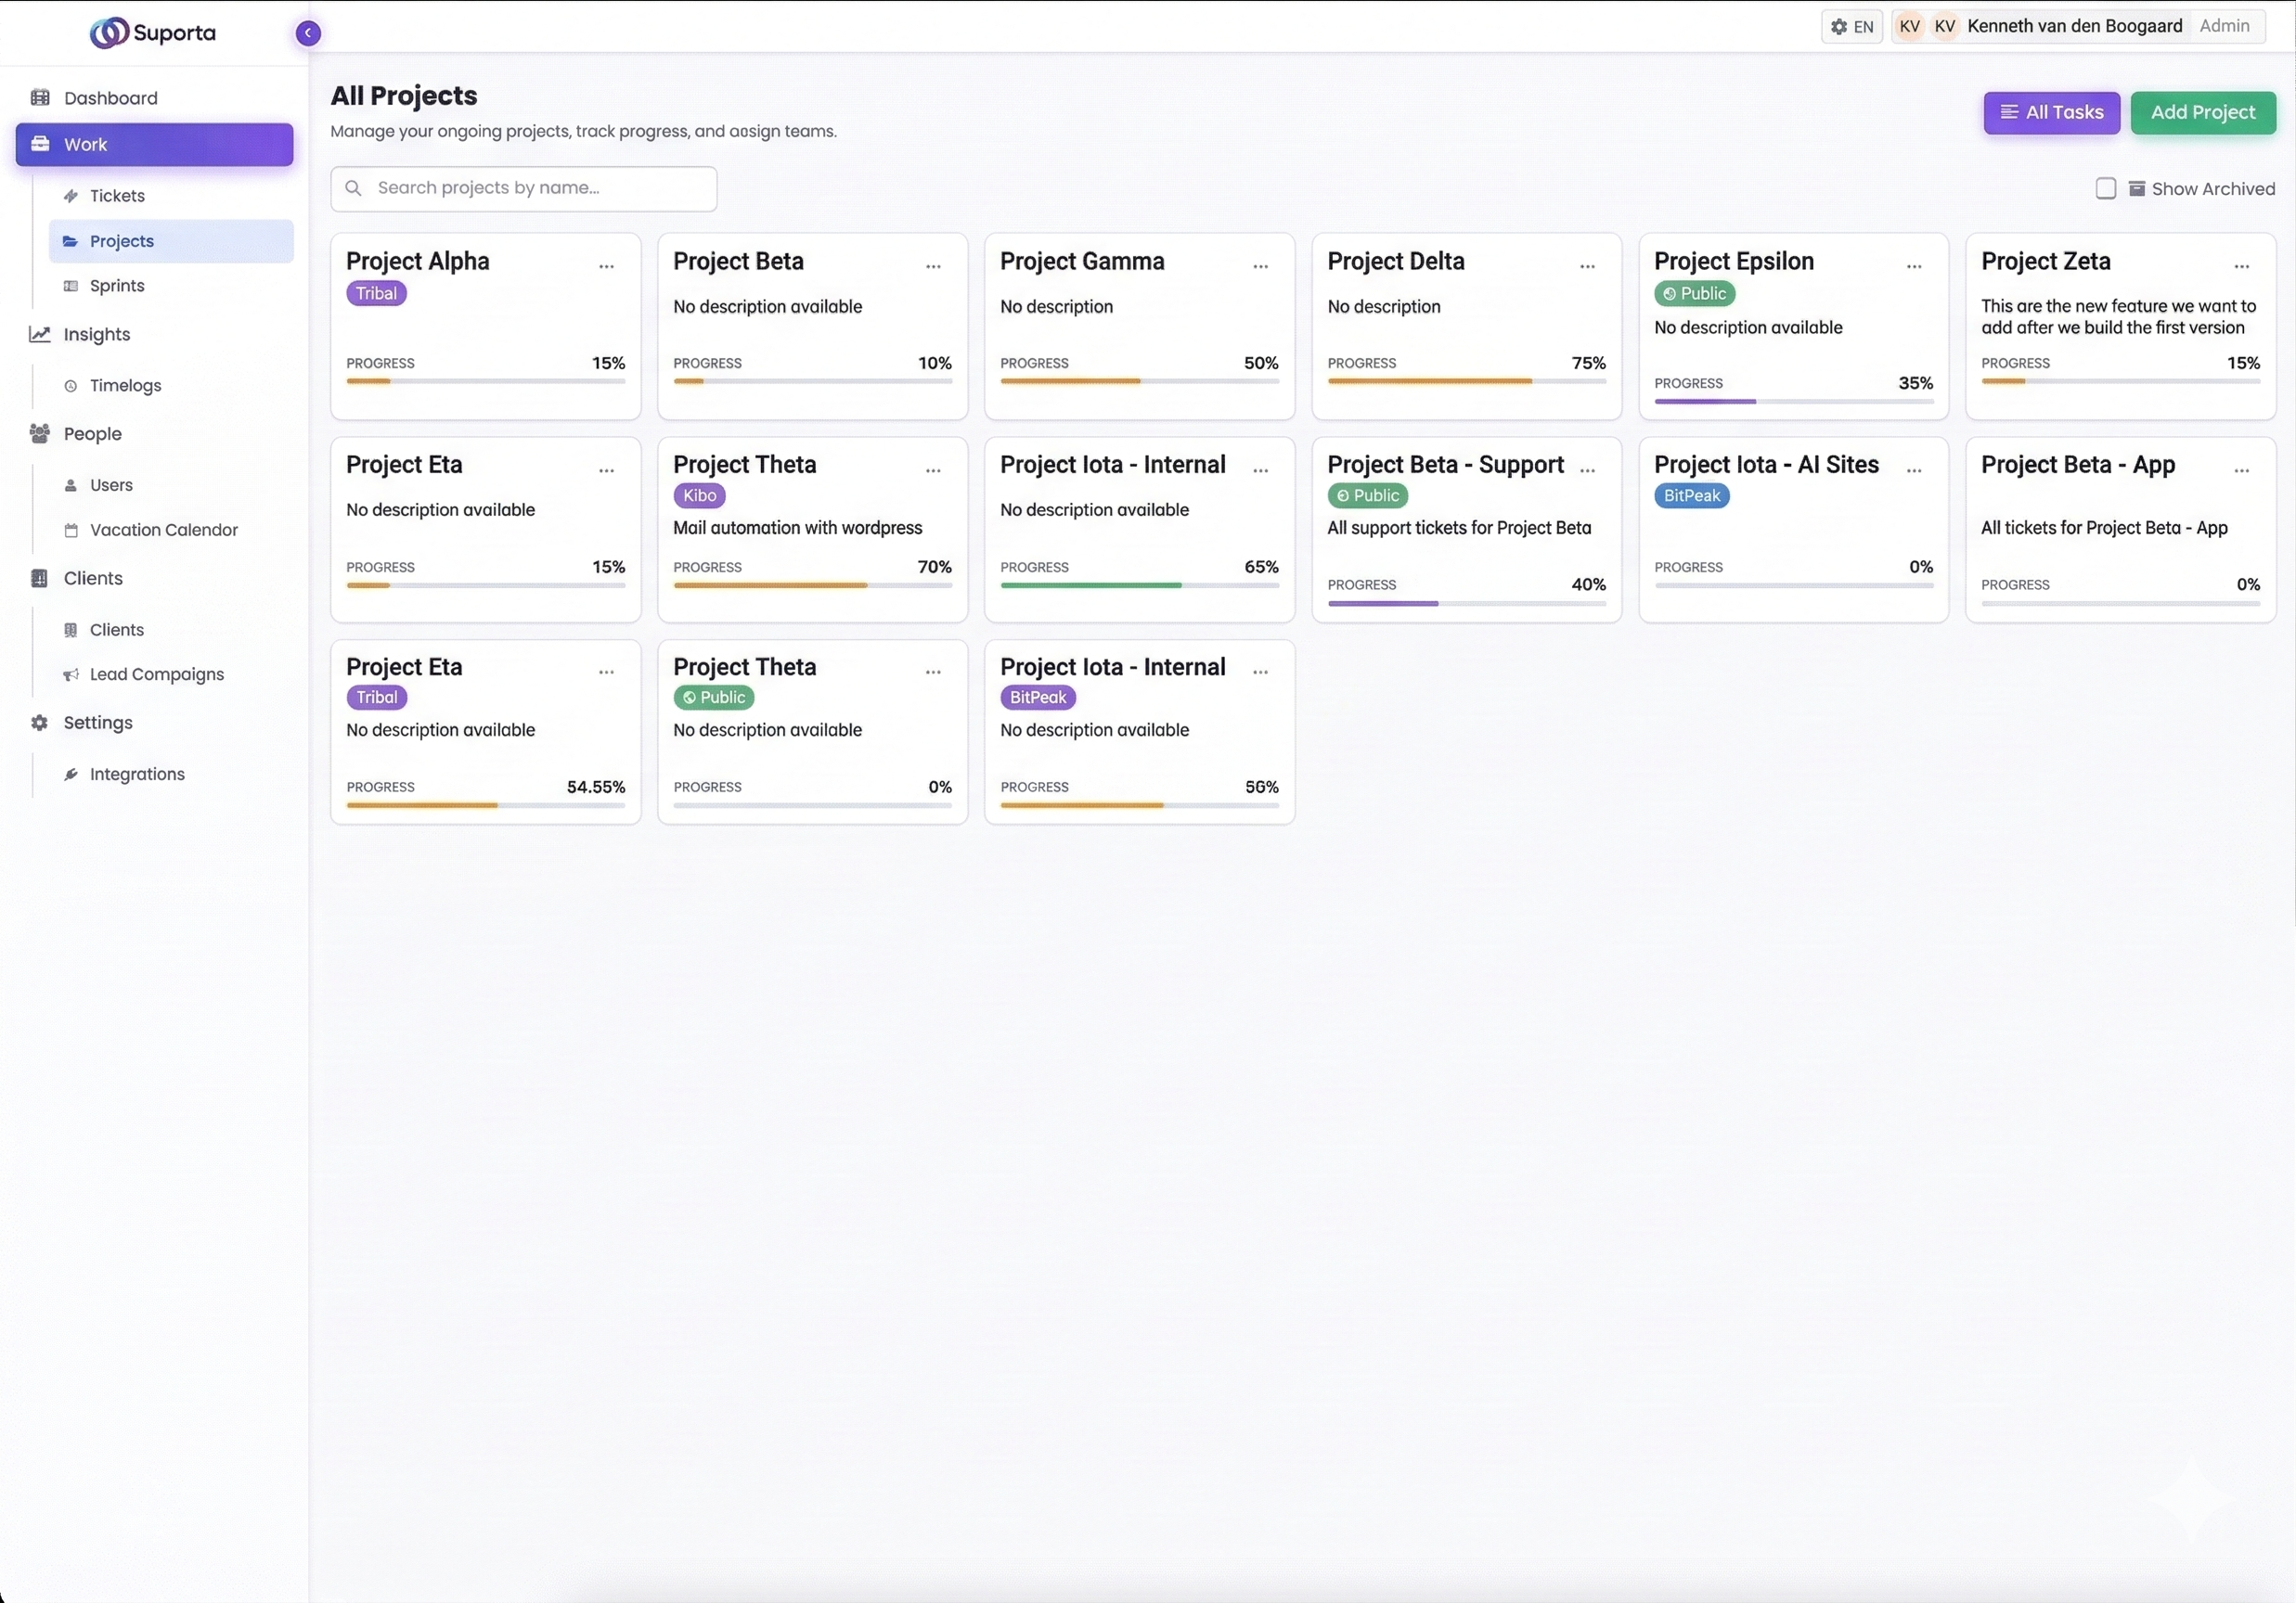Screen dimensions: 2296x1603
Task: Click the Dashboard grid icon
Action: [40, 96]
